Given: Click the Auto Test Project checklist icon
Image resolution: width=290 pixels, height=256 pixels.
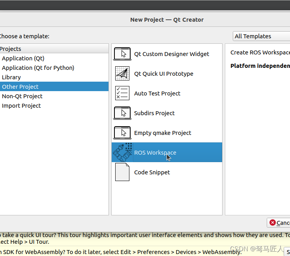Looking at the screenshot, I should pyautogui.click(x=122, y=93).
